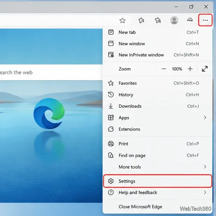216x216 pixels.
Task: Choose Print from the menu
Action: (x=157, y=144)
